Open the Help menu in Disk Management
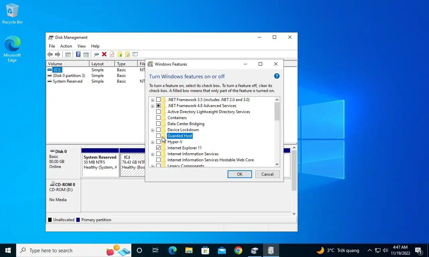This screenshot has width=429, height=257. pos(95,46)
